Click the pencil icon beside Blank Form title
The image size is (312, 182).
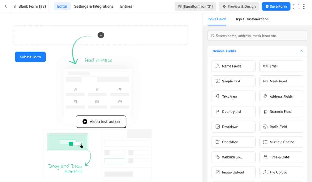pos(15,6)
